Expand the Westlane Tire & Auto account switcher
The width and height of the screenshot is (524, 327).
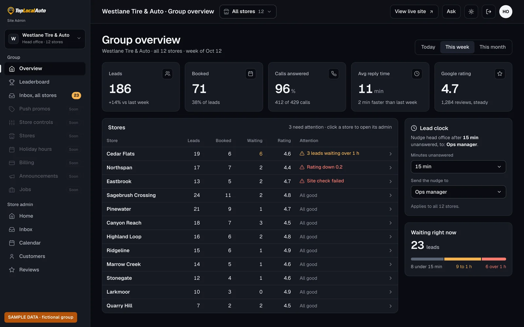pos(45,39)
